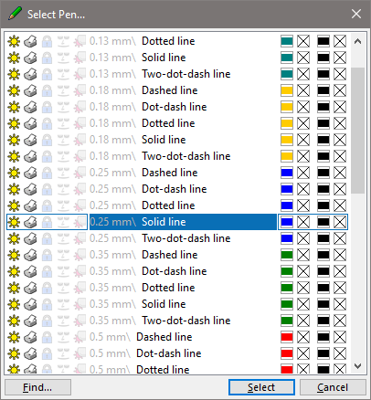
Task: Click lock icon on 0.13 mm Solid line row
Action: tap(47, 58)
